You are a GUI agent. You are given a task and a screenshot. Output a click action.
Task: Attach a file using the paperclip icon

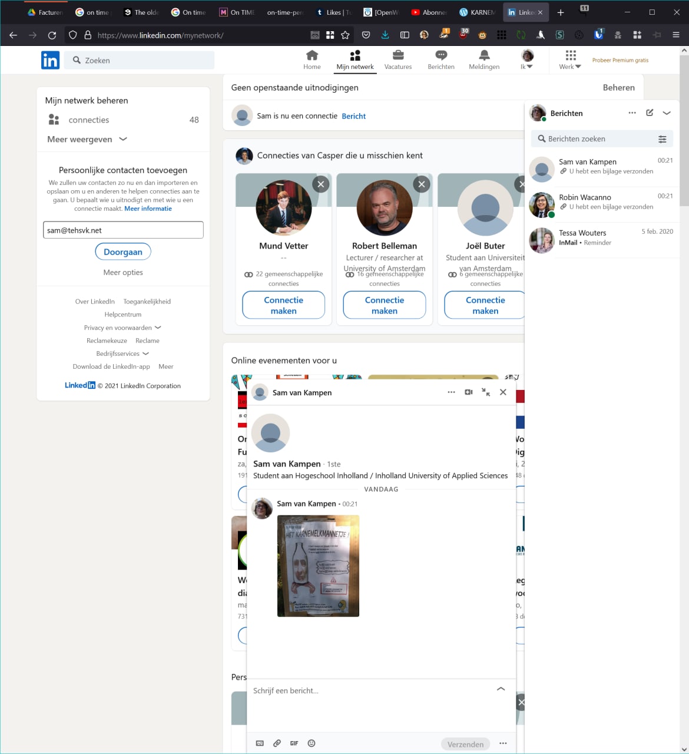coord(277,743)
